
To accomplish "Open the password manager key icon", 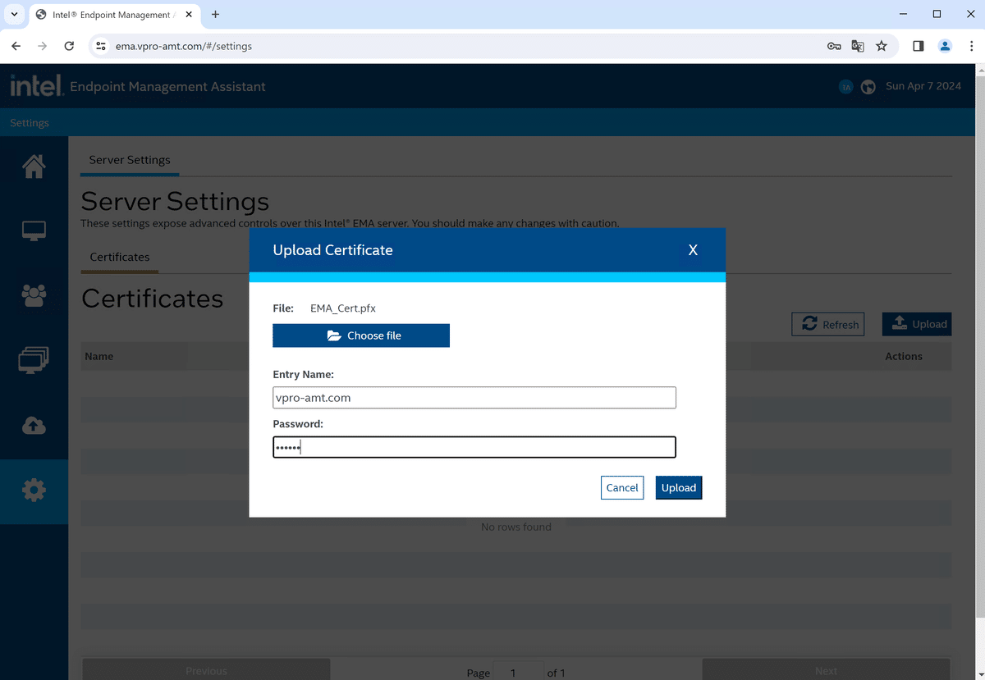I will 834,46.
